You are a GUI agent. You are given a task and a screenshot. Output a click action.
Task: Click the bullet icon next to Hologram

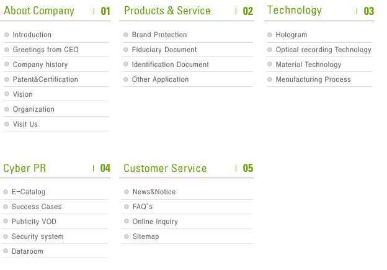pyautogui.click(x=270, y=35)
